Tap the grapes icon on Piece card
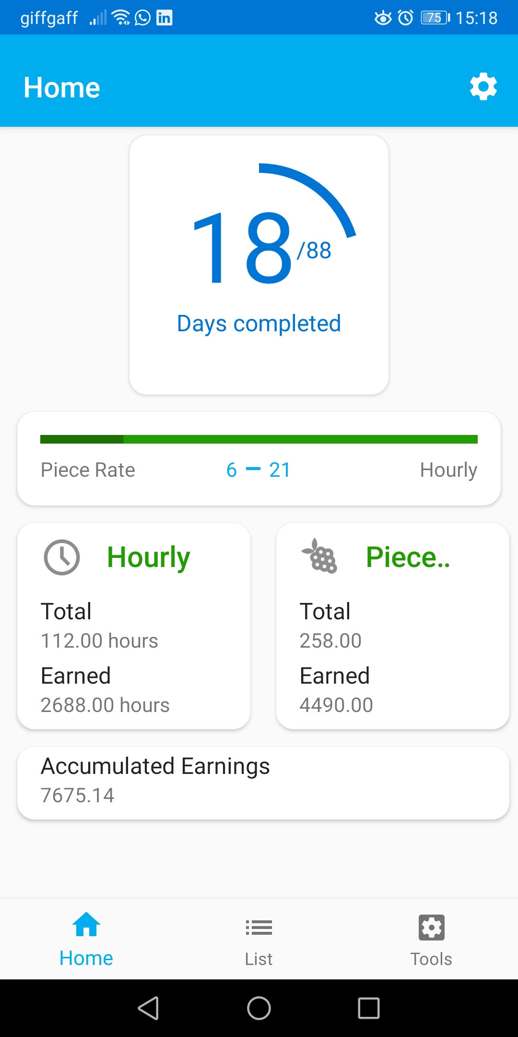 click(x=320, y=556)
